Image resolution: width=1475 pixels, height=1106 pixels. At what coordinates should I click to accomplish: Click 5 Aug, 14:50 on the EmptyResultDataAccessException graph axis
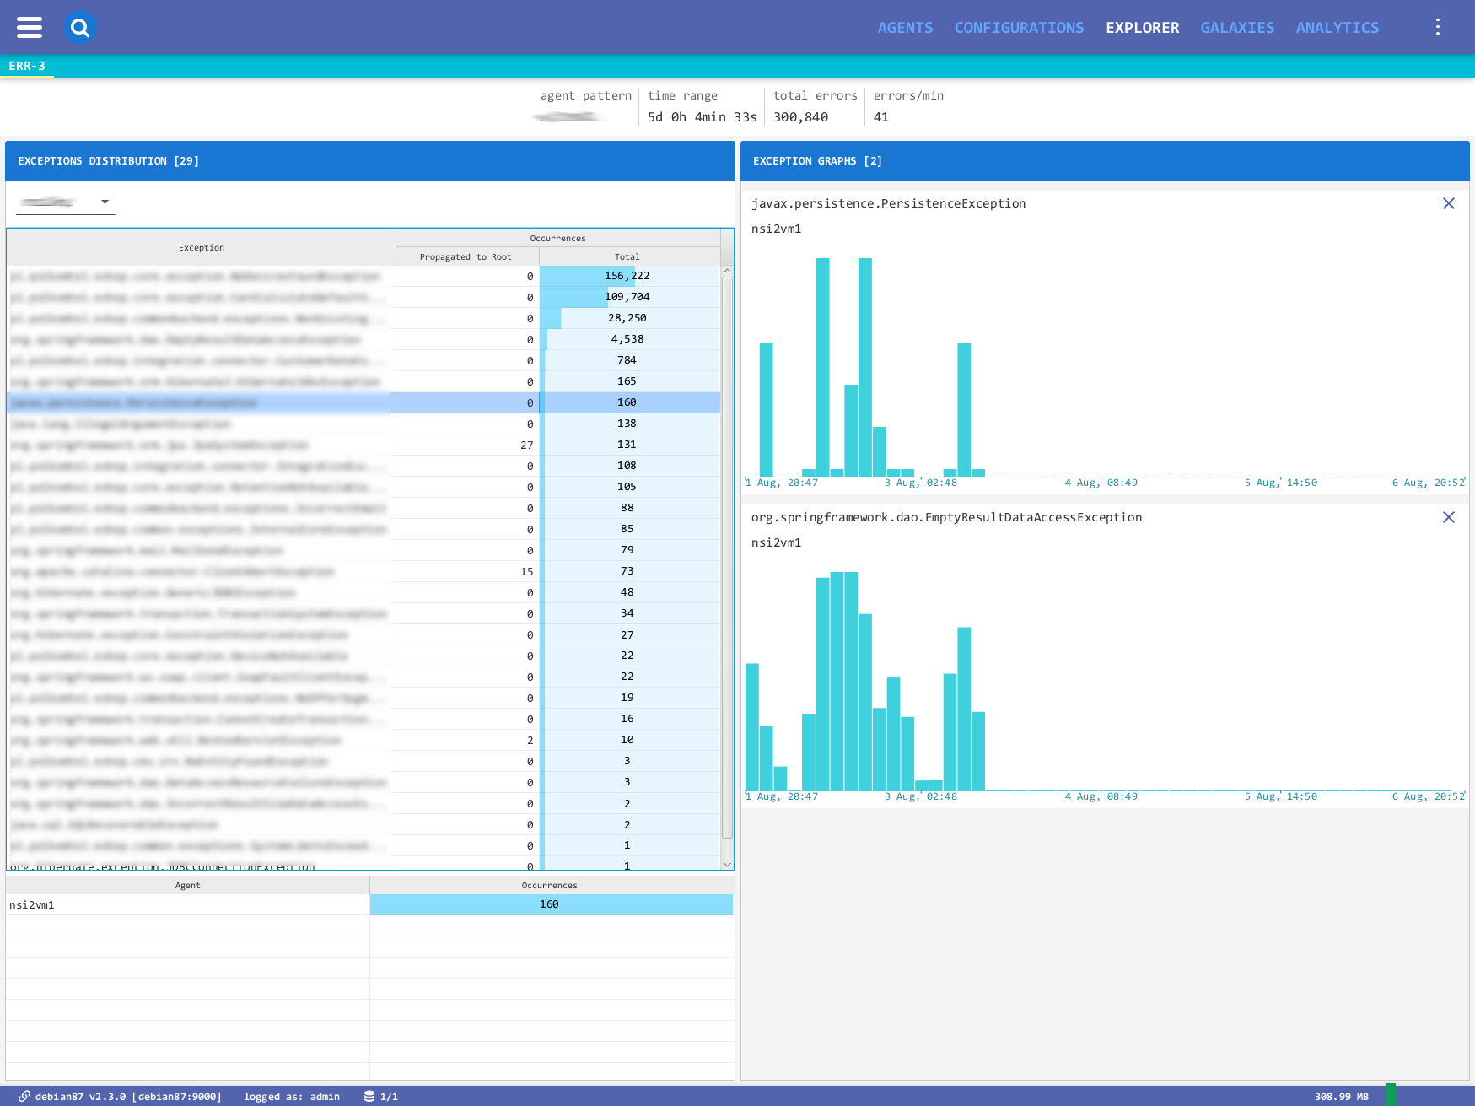[x=1280, y=796]
